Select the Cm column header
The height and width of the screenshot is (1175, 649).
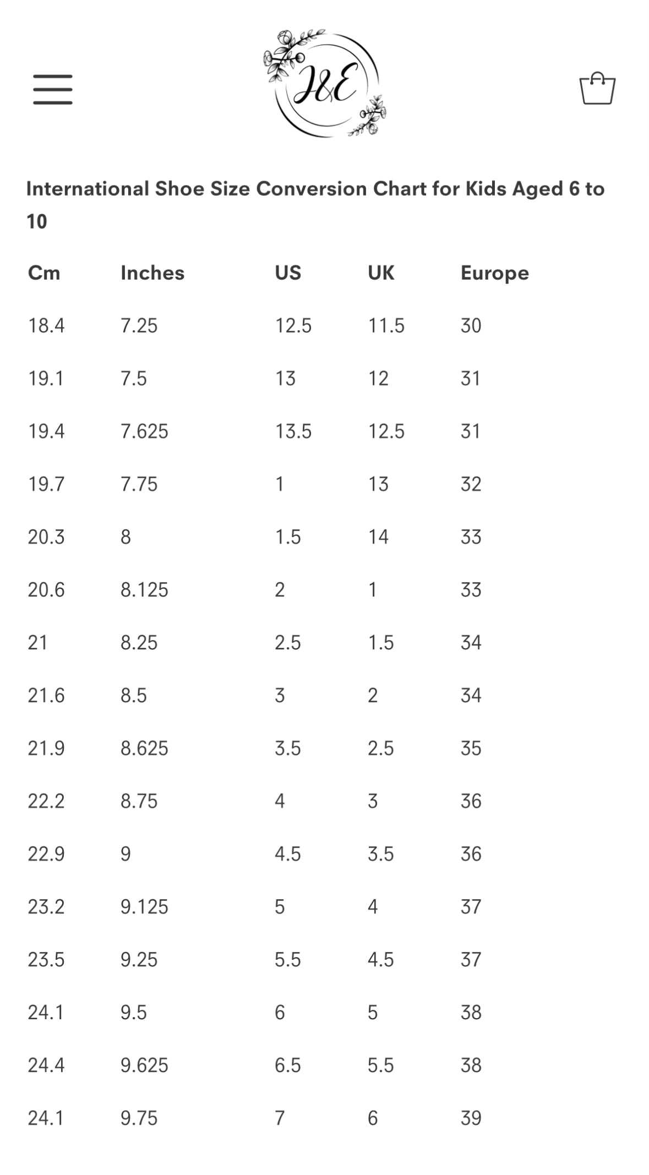click(44, 273)
